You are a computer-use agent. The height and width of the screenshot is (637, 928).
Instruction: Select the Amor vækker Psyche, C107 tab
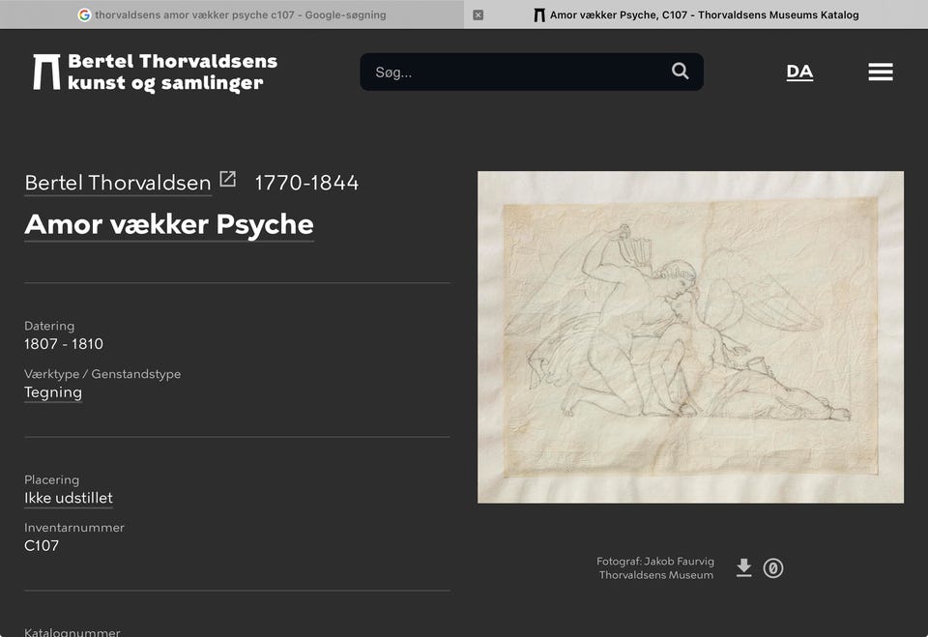click(x=696, y=14)
